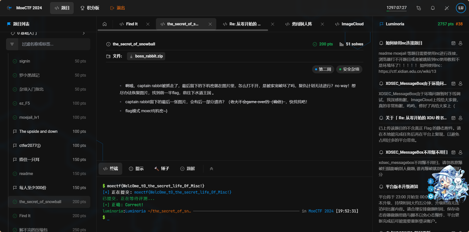Click calendar icon for 如何使用nc连接题目
The width and height of the screenshot is (469, 232).
click(453, 43)
